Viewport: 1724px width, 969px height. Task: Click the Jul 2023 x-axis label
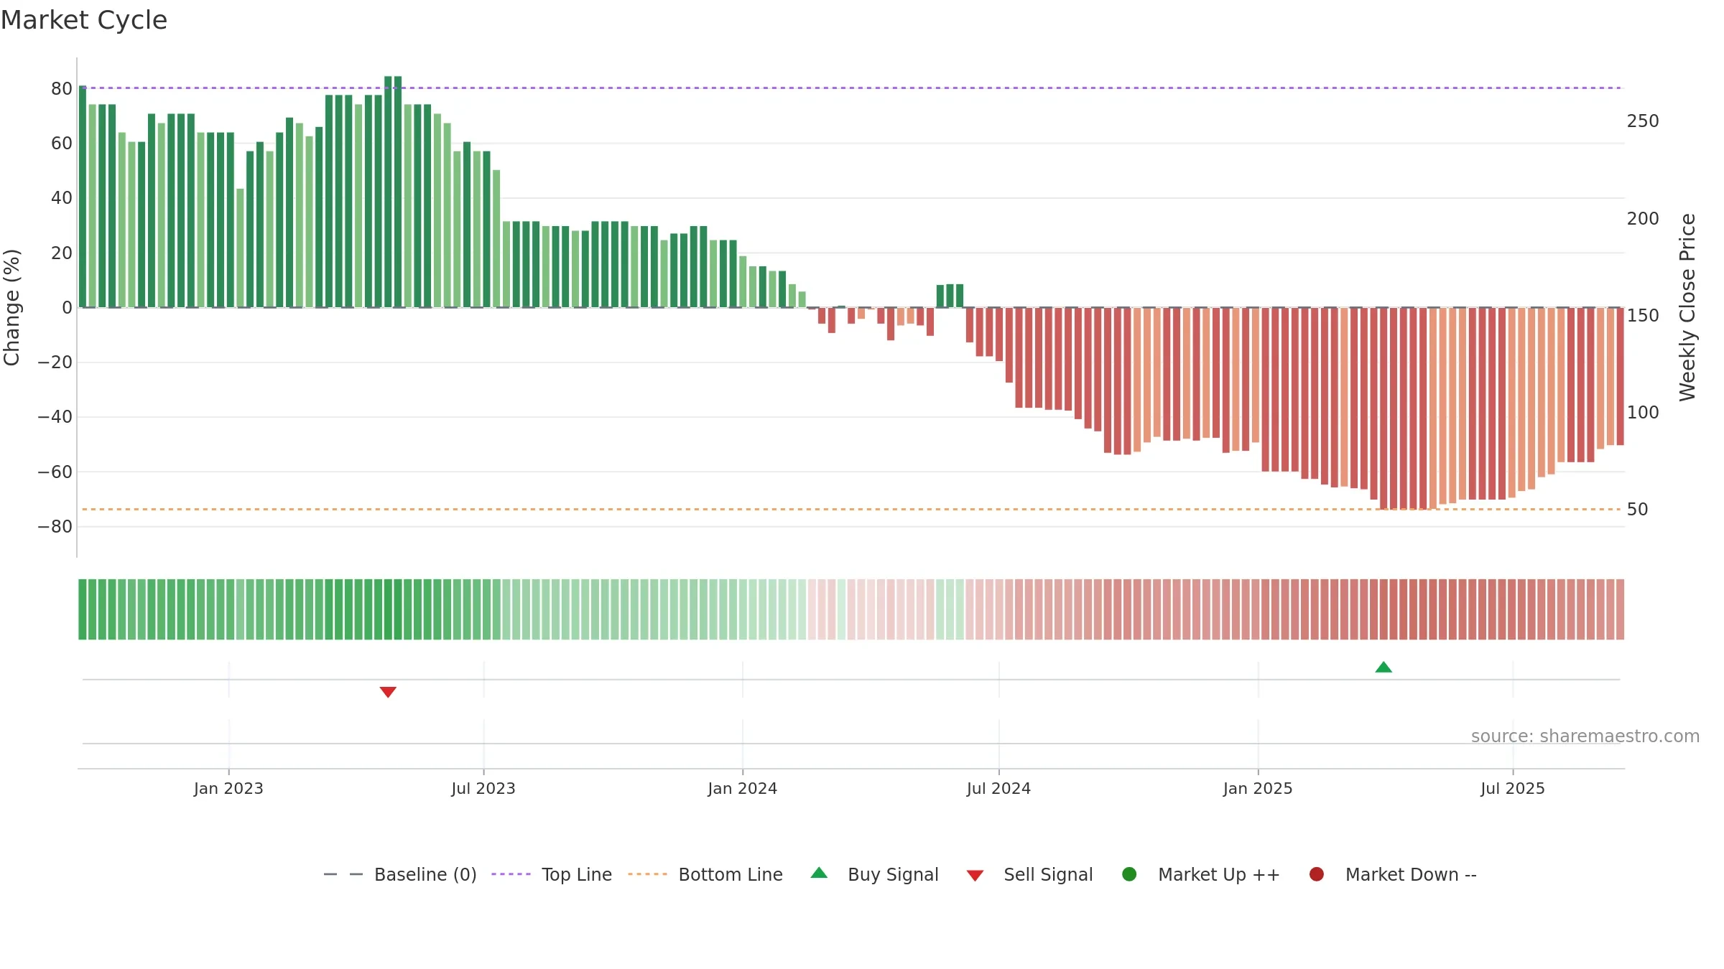pos(483,789)
